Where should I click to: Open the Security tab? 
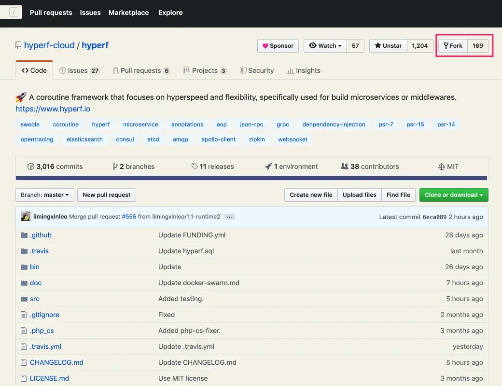pos(257,70)
